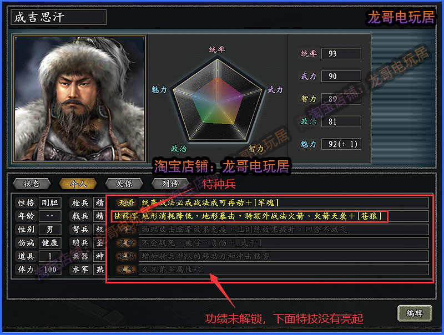Open the 列传 tab
This screenshot has height=335, width=444.
pyautogui.click(x=170, y=184)
